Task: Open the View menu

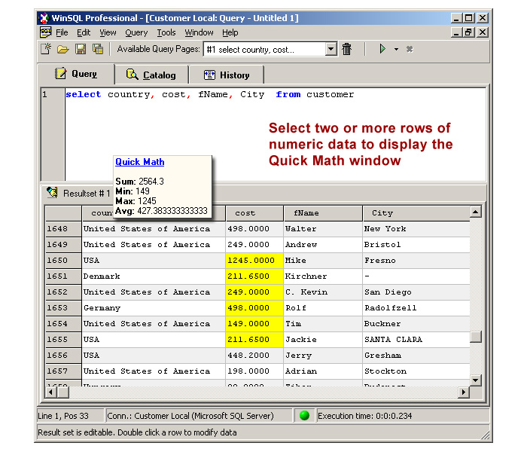Action: tap(108, 32)
